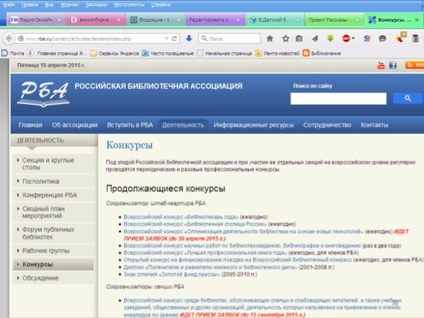Open Сервисы Яндекса bookmark folder
Image resolution: width=424 pixels, height=318 pixels.
pos(114,53)
